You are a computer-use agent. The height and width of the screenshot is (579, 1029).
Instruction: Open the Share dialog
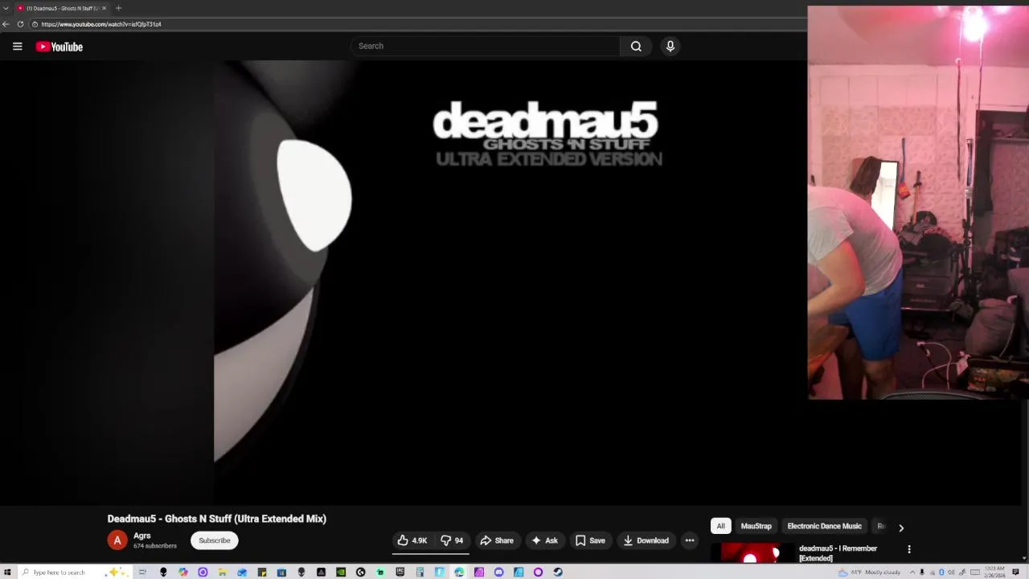pyautogui.click(x=497, y=540)
